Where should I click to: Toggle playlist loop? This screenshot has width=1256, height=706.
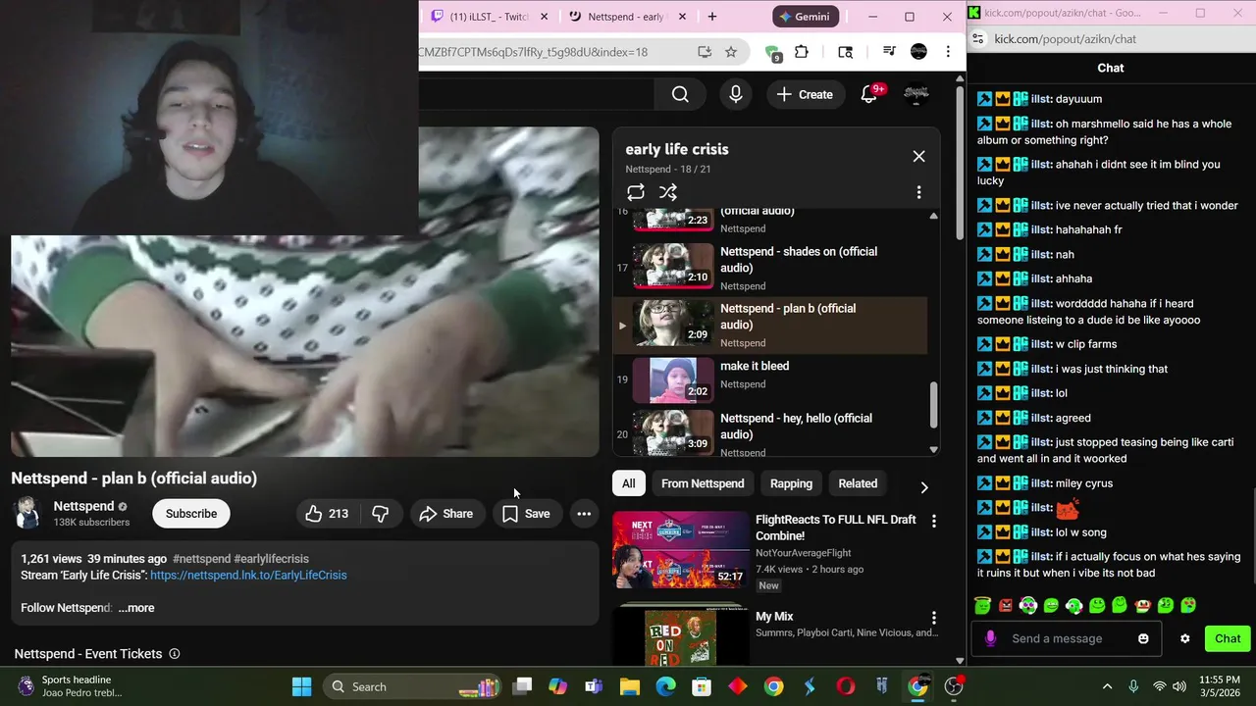[x=636, y=192]
